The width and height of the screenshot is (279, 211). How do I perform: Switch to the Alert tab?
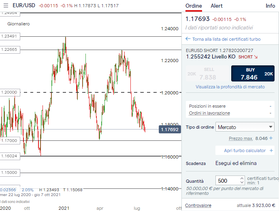pos(217,6)
